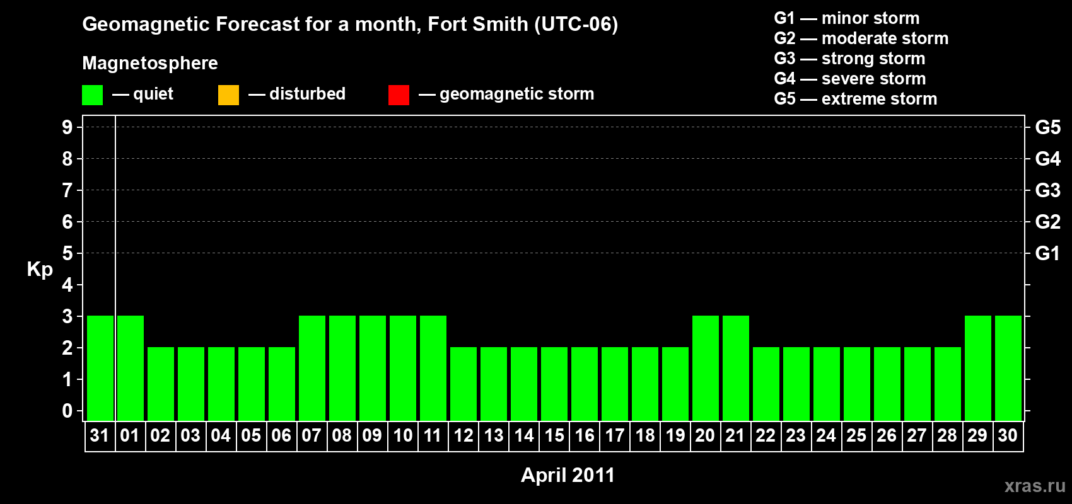The width and height of the screenshot is (1072, 504).
Task: Click the date label 08 below the chart
Action: point(342,436)
